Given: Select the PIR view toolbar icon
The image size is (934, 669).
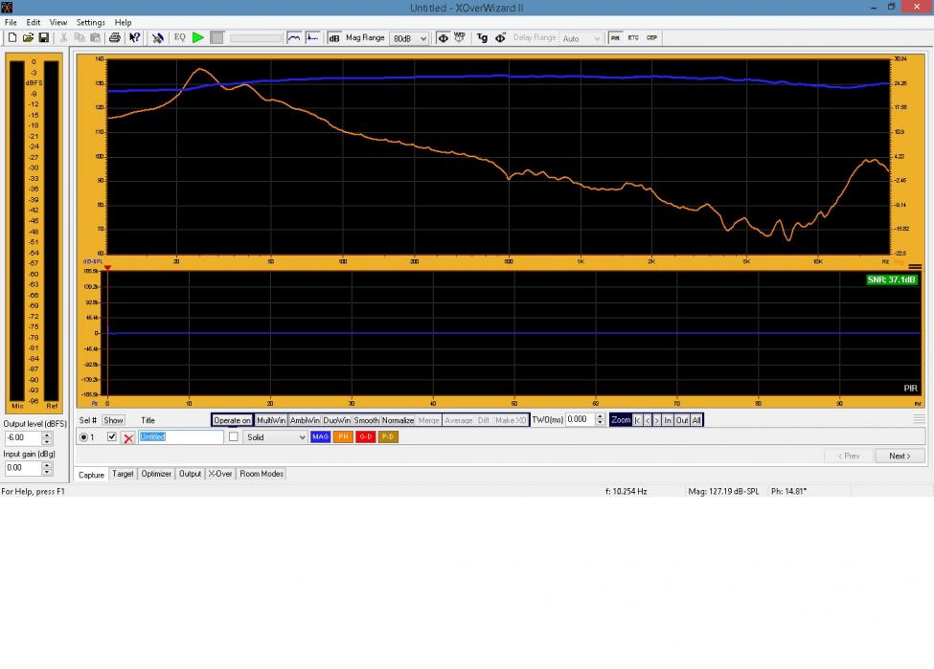Looking at the screenshot, I should click(615, 38).
